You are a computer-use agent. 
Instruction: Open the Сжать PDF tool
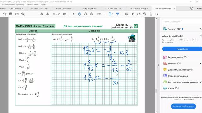(x=173, y=88)
